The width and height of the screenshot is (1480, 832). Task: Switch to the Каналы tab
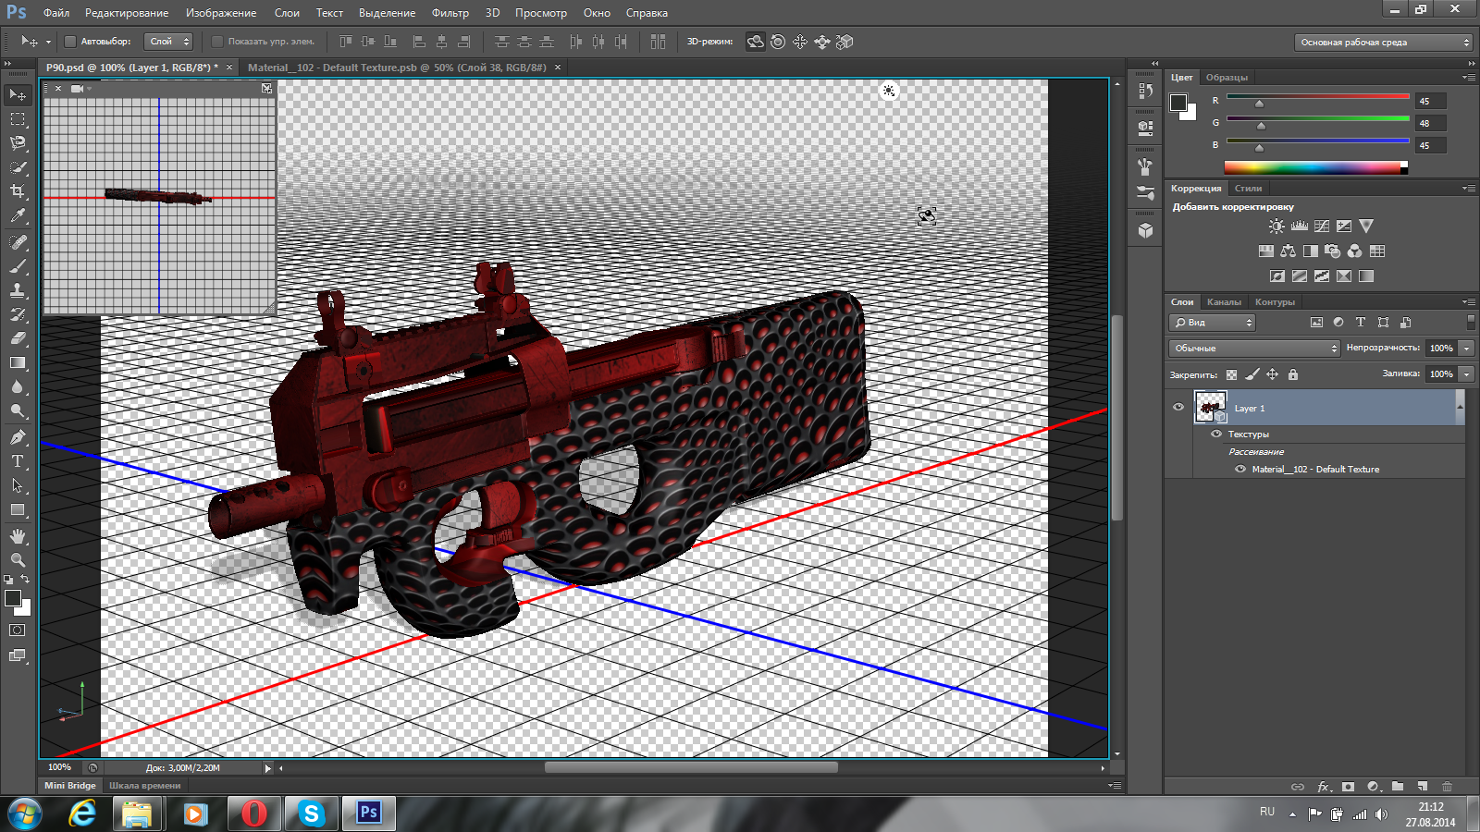1224,302
